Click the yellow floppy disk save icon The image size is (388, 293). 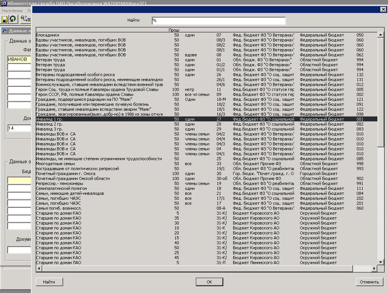[x=5, y=19]
